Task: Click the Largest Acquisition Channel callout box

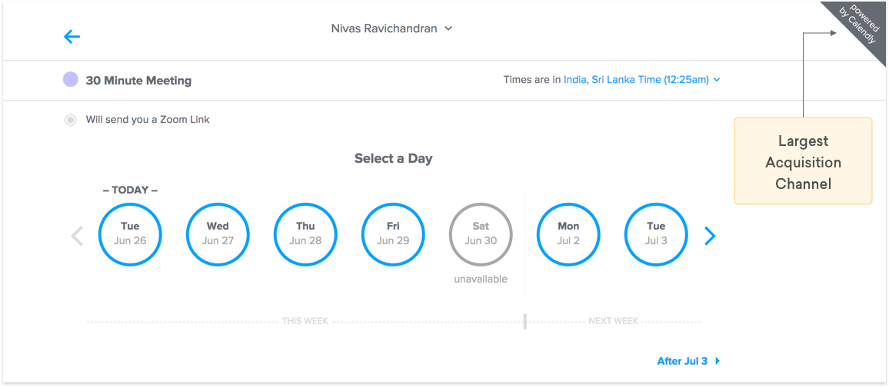Action: coord(803,161)
